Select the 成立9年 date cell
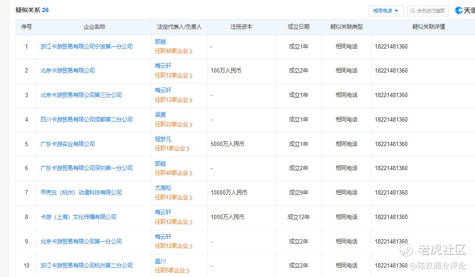 tap(298, 192)
